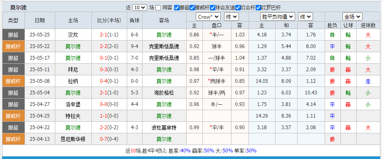This screenshot has height=159, width=382.
Task: Open the 1-1(0-0) score result
Action: click(x=109, y=116)
